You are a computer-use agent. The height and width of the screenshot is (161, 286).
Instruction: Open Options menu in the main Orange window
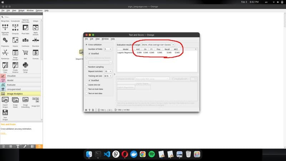(x=39, y=11)
